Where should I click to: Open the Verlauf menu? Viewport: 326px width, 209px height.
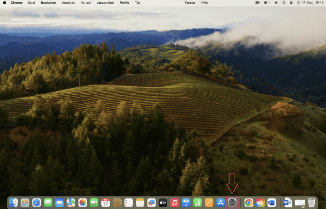[x=86, y=2]
